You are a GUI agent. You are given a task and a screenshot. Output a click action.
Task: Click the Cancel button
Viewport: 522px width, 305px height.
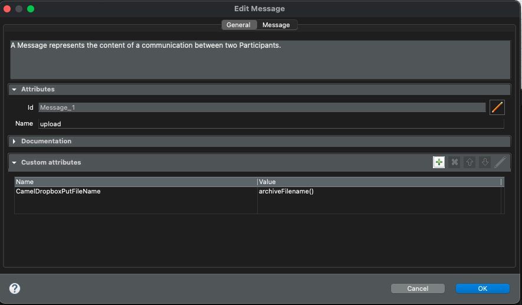(418, 288)
